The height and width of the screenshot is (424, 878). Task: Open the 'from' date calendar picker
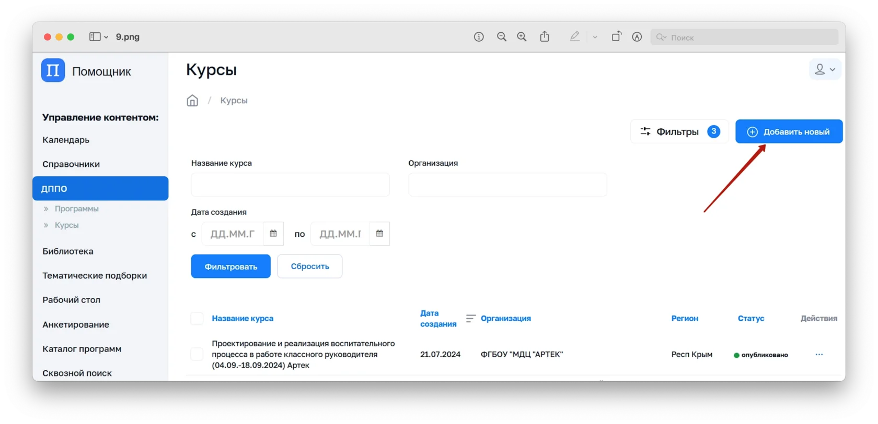(273, 234)
